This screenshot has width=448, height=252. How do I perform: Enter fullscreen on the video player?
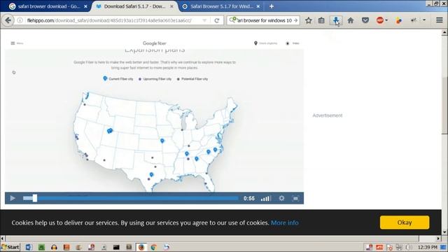[295, 198]
